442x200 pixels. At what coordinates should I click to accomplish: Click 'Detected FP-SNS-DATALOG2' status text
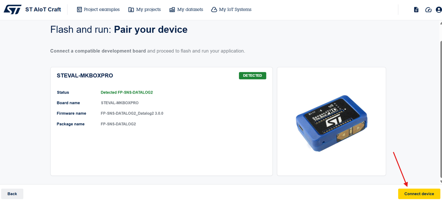tap(127, 92)
